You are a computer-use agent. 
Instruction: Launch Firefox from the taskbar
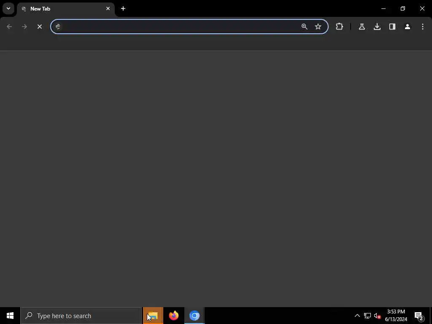point(173,316)
